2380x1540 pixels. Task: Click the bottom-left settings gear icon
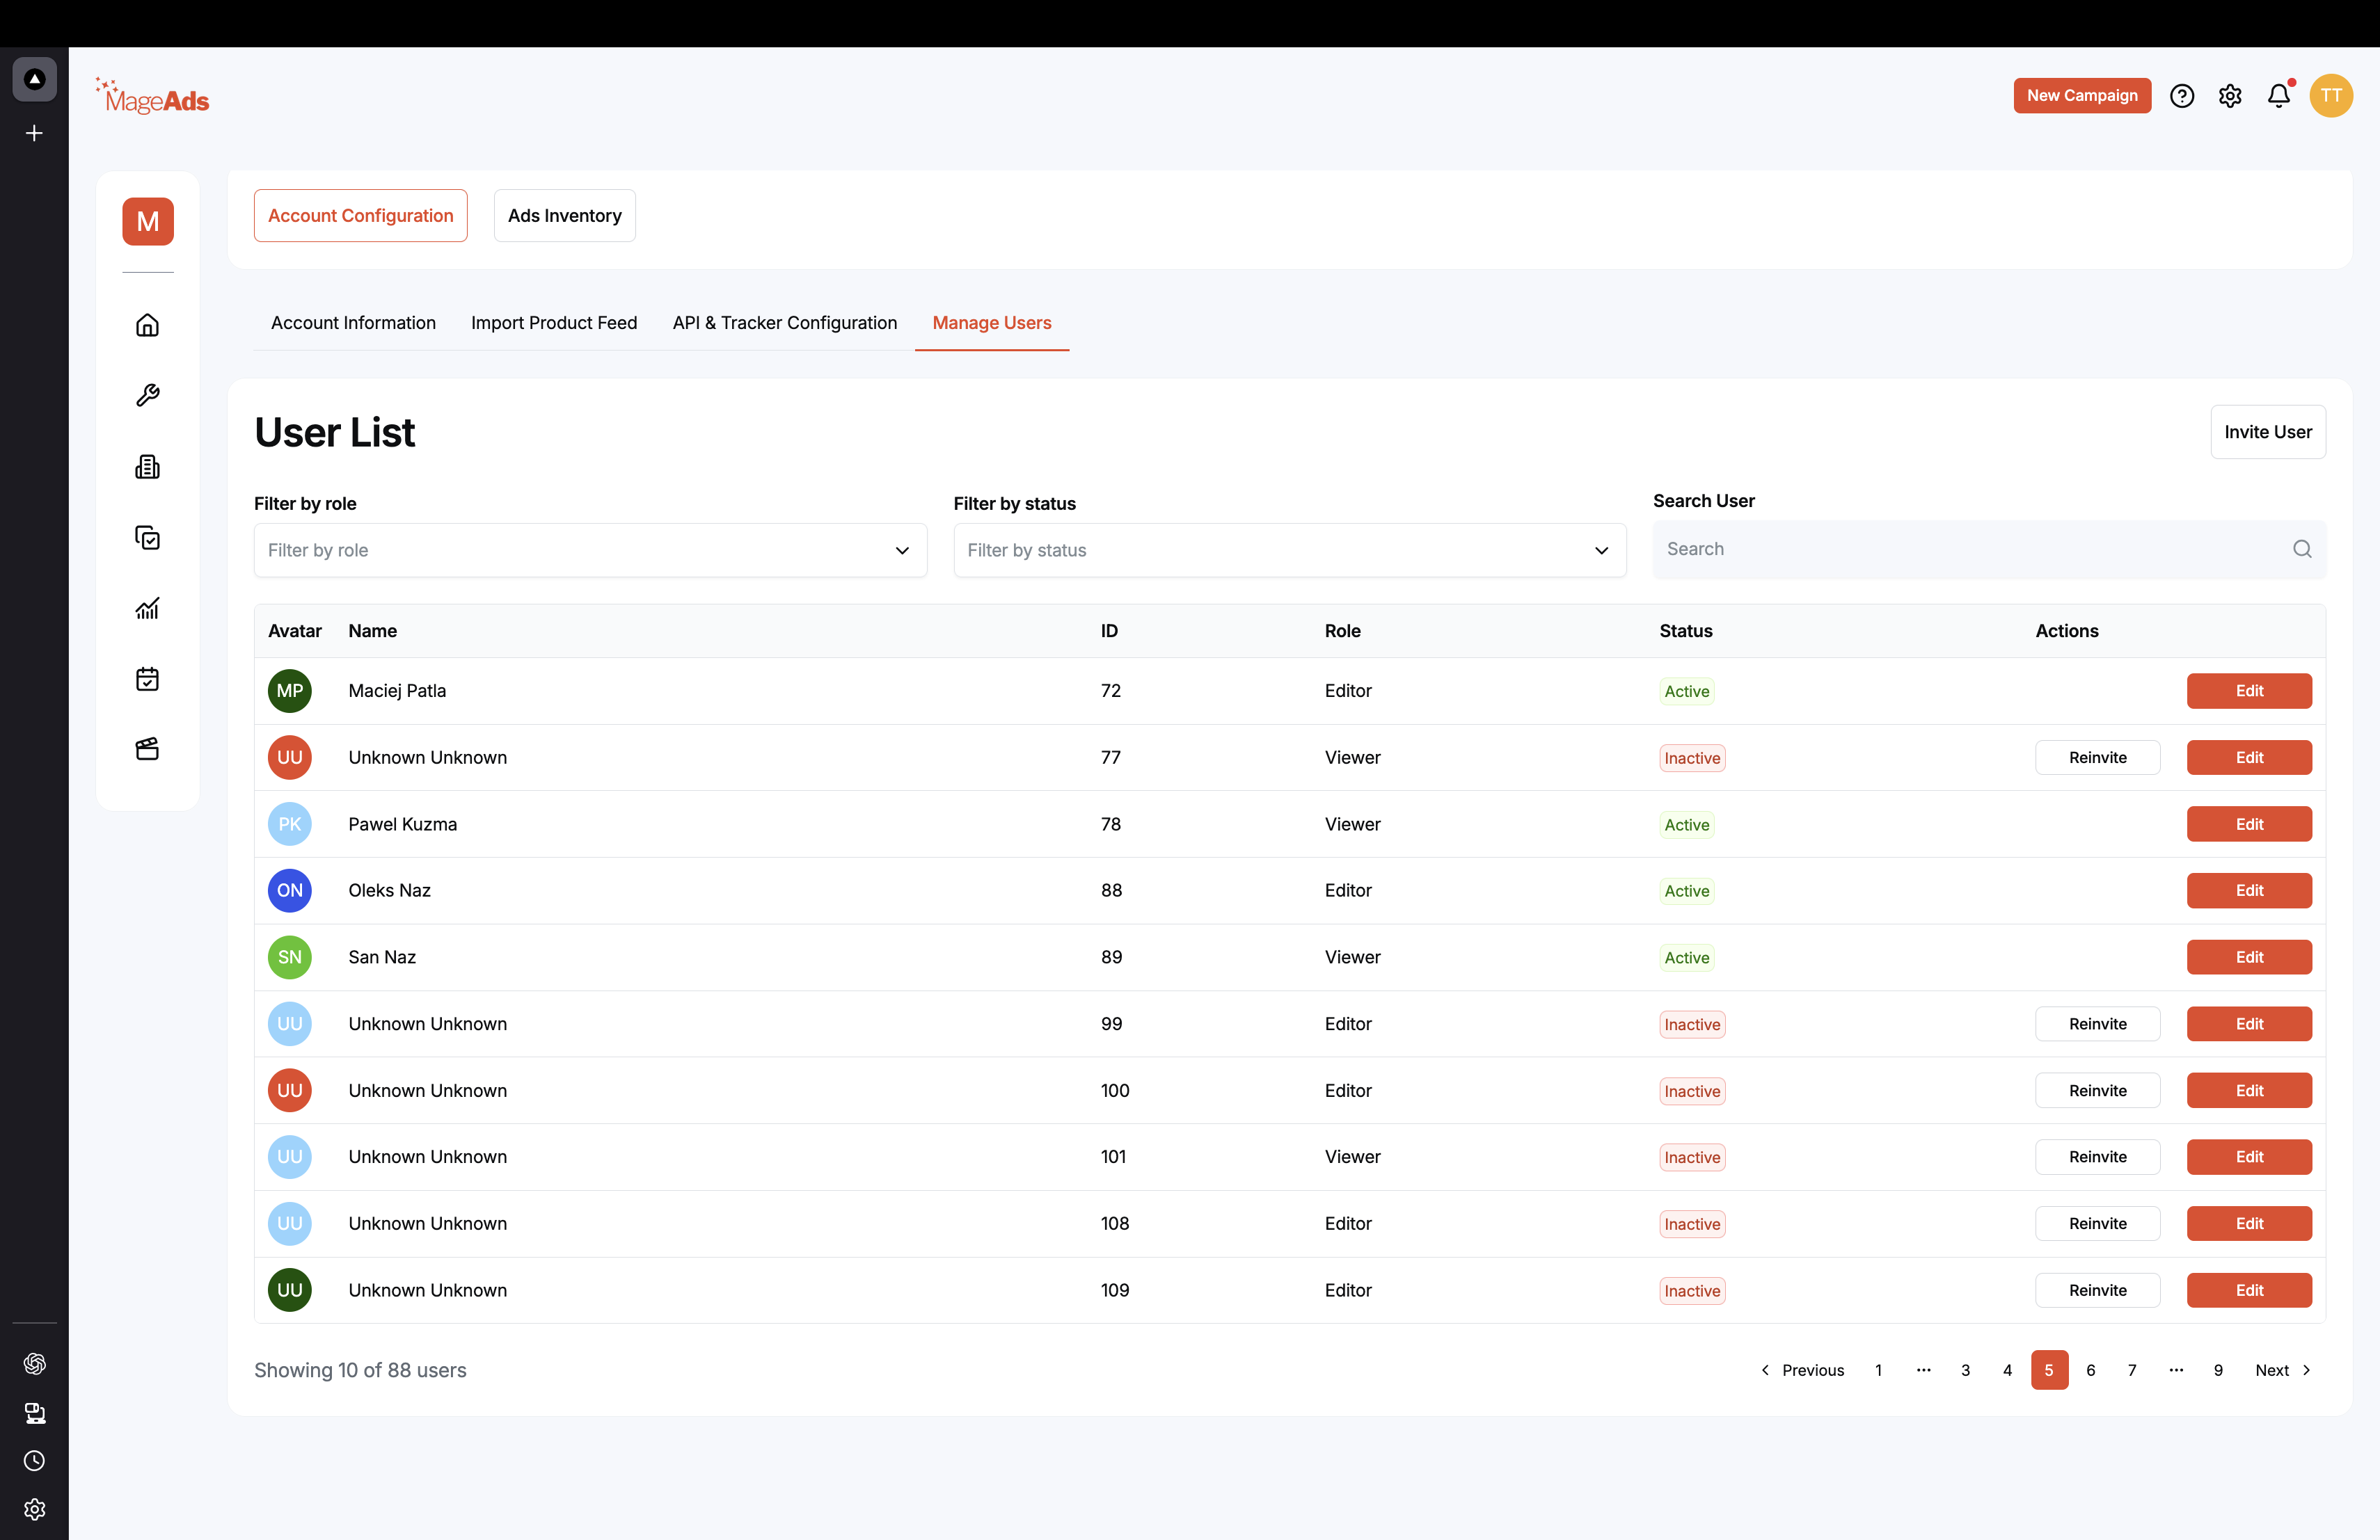[x=34, y=1509]
